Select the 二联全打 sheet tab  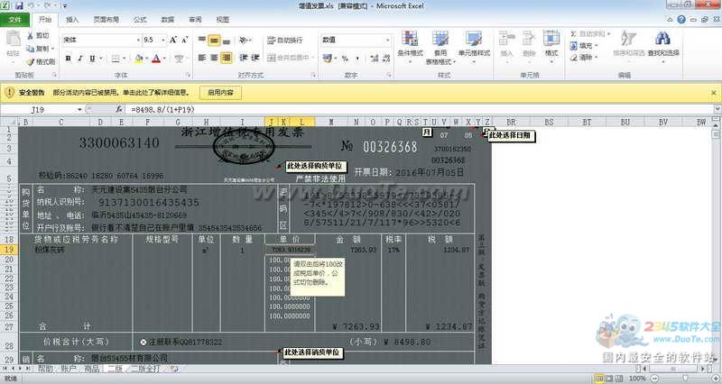(x=145, y=369)
